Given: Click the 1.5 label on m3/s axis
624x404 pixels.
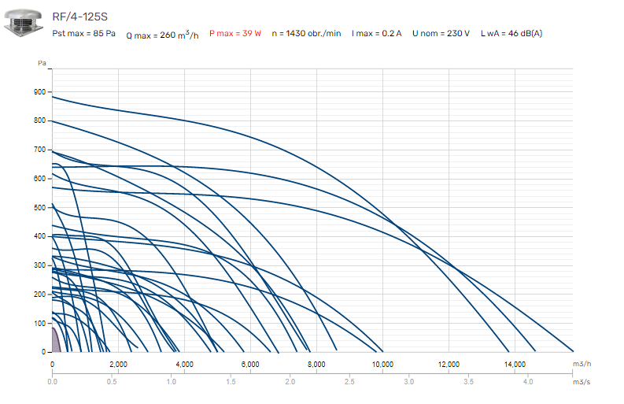Looking at the screenshot, I should tap(231, 382).
